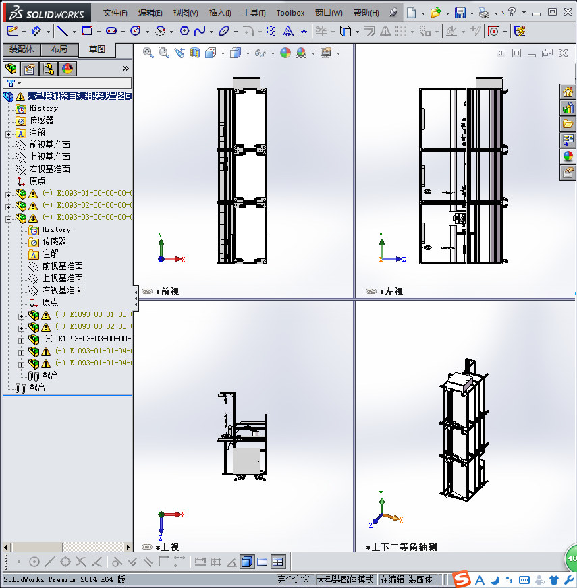Select the Straight Slot tool

pos(111,31)
